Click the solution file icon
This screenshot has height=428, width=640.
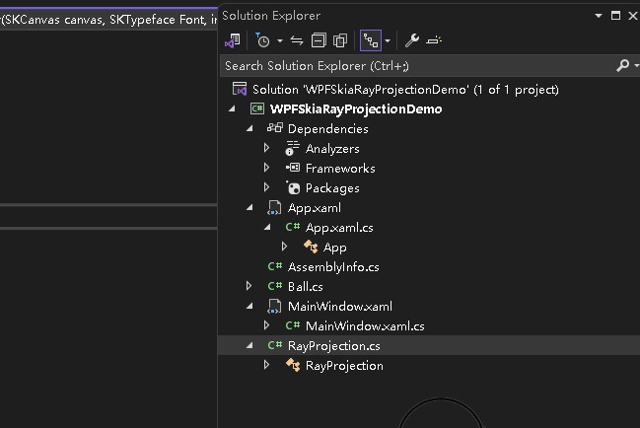[240, 89]
